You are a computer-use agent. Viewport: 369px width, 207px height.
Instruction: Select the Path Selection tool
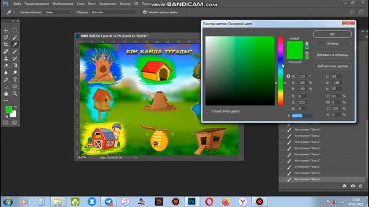coord(6,87)
